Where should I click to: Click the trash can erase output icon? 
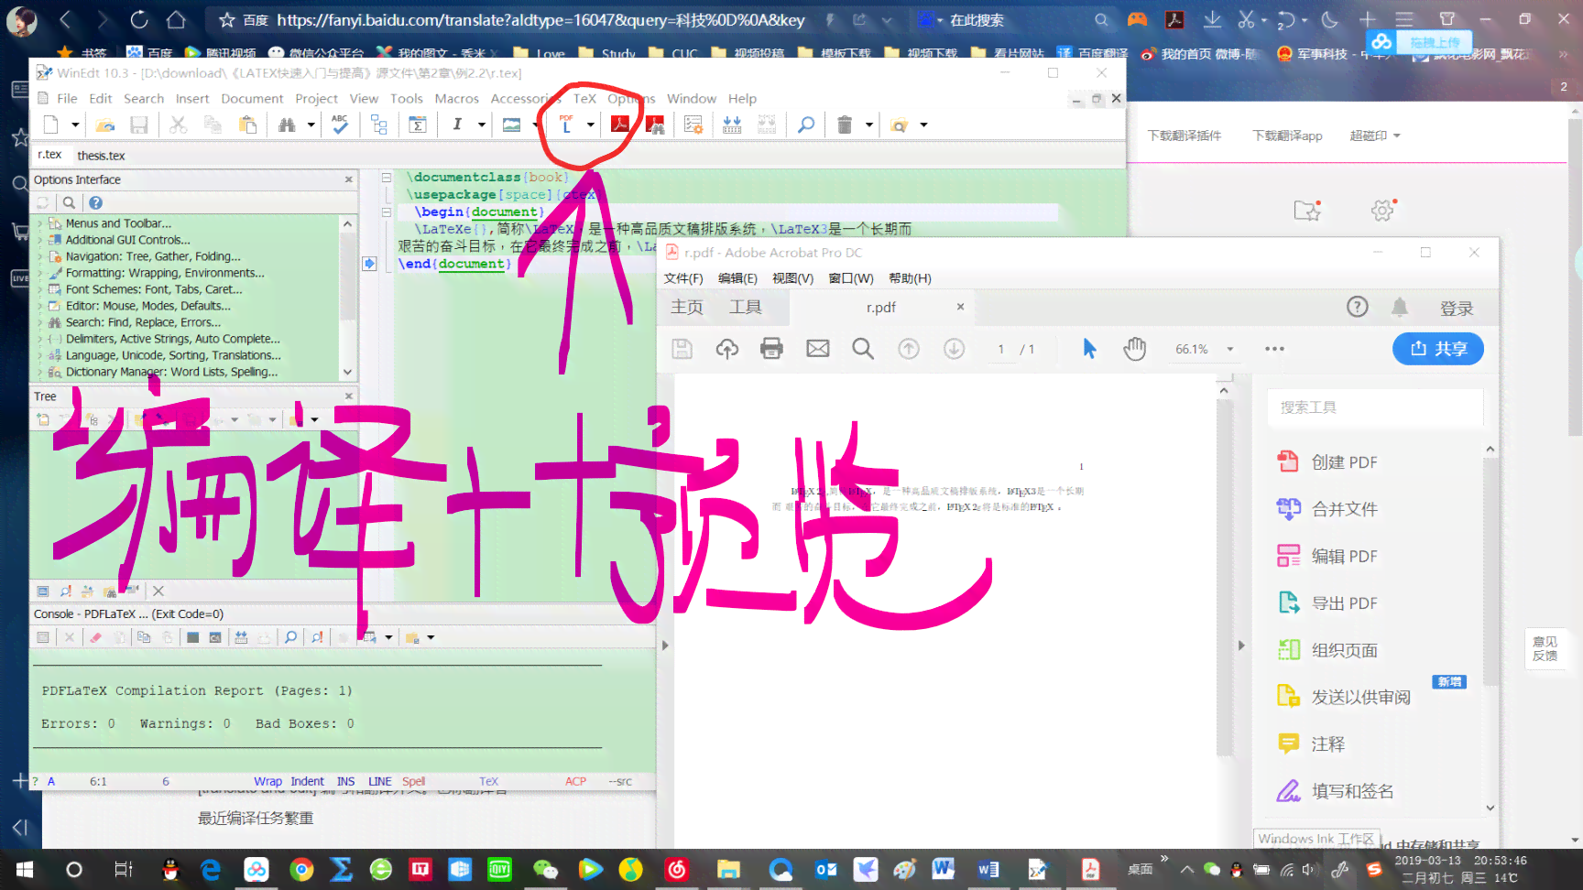coord(845,125)
